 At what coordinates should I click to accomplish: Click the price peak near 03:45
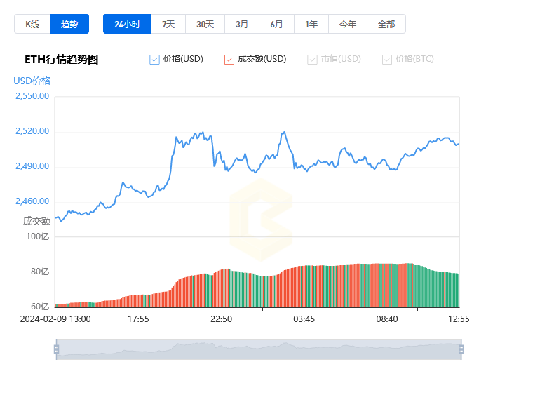(x=284, y=132)
